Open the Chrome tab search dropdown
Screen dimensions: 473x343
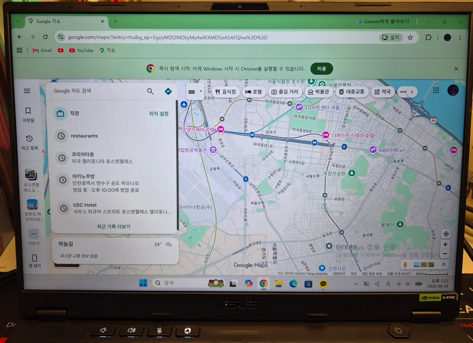(x=18, y=21)
